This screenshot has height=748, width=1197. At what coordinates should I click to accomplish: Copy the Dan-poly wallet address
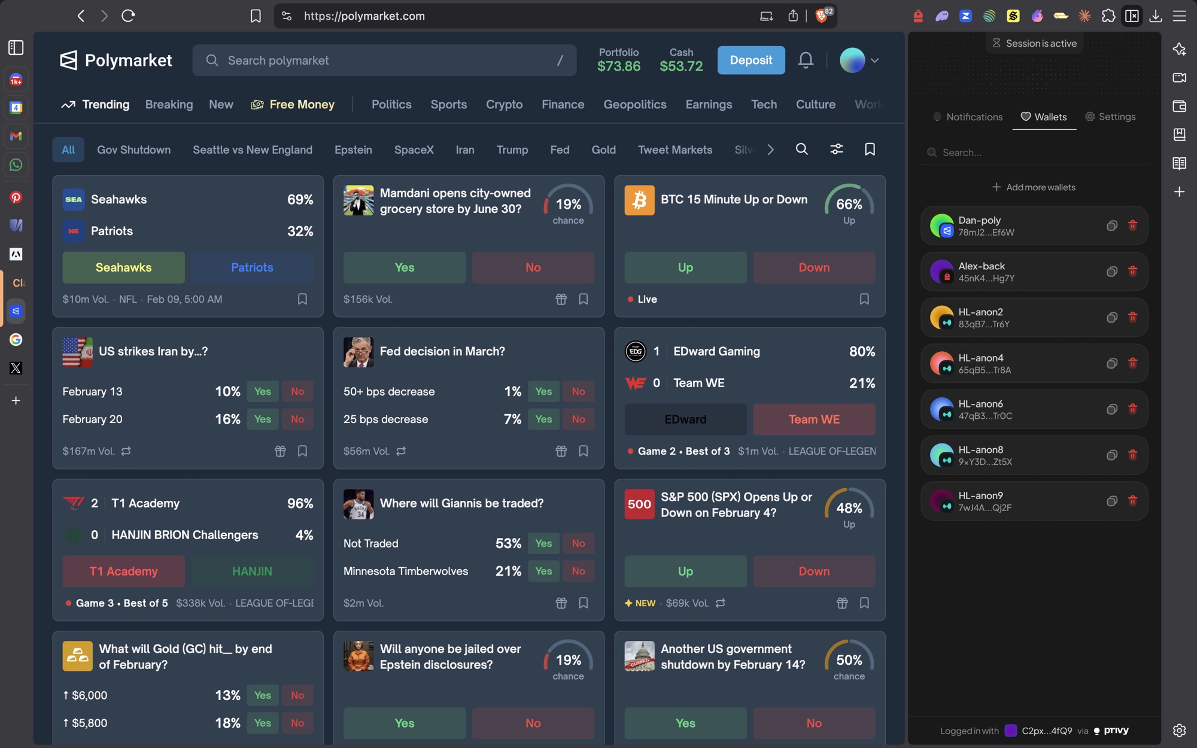point(1111,226)
